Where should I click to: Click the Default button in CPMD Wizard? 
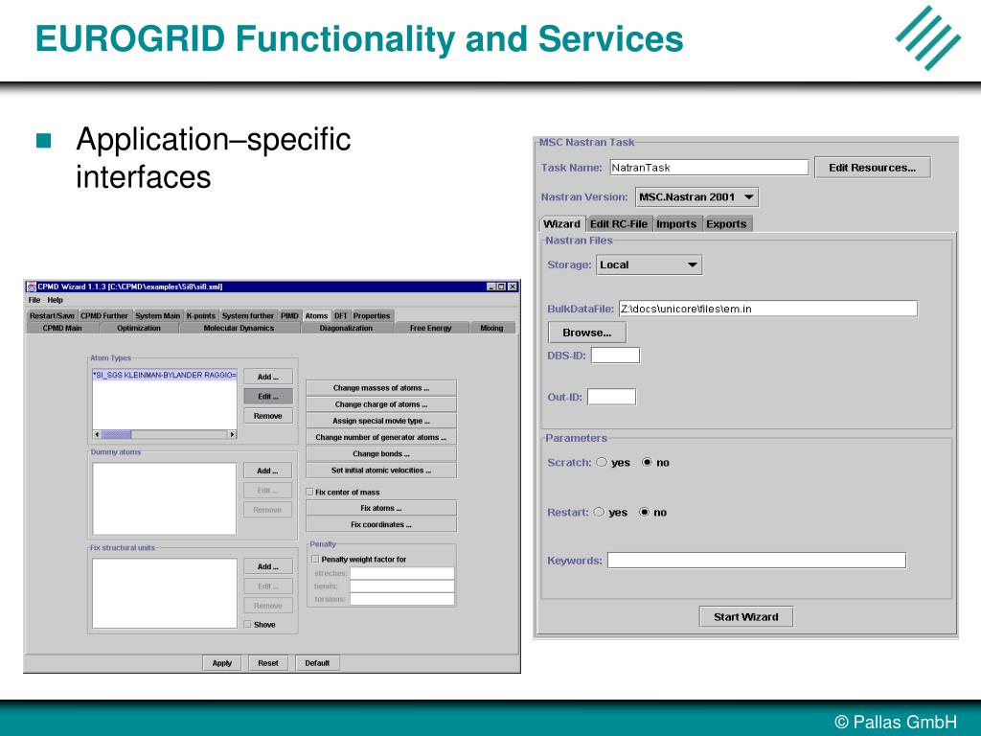pos(317,663)
